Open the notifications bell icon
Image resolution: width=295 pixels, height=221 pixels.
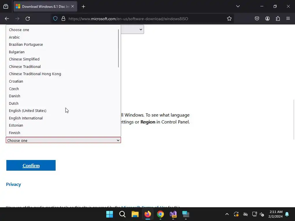287,214
